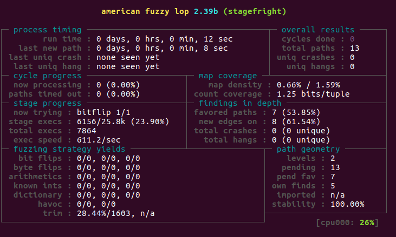Click the cpu000 usage indicator '26%'

(x=367, y=222)
